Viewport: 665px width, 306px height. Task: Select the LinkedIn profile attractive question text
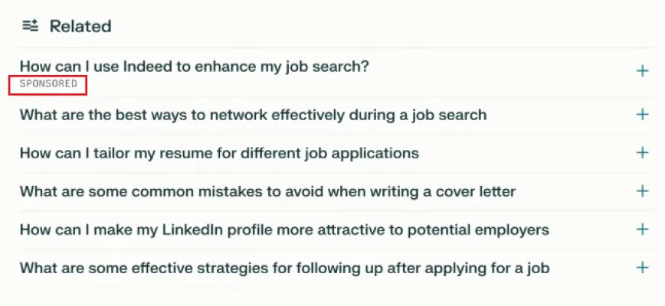point(284,229)
